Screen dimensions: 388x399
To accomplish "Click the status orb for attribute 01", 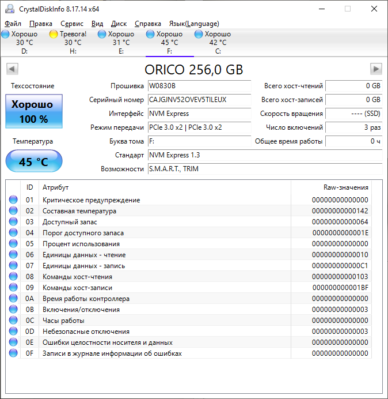I will click(13, 199).
